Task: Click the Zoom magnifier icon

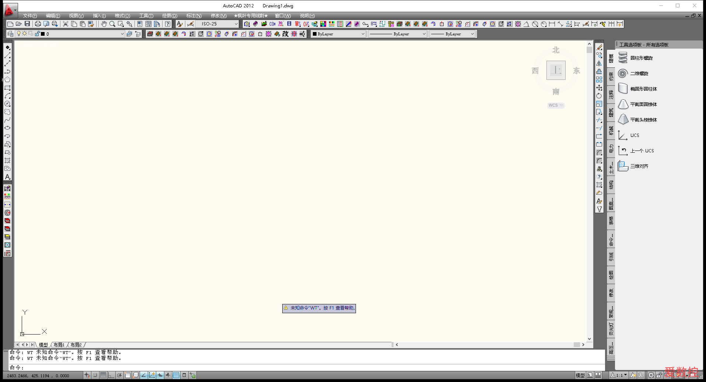Action: (112, 24)
